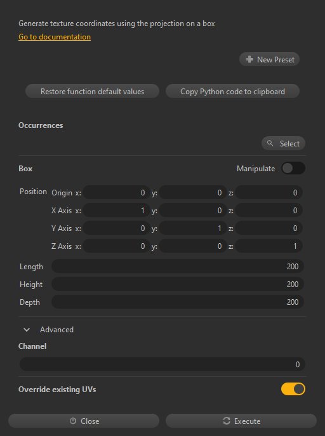Click Restore function default values
325x436 pixels.
(92, 91)
